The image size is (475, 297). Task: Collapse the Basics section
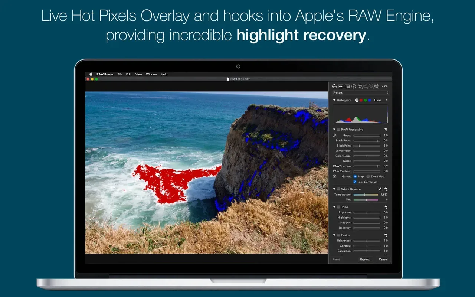(x=334, y=235)
